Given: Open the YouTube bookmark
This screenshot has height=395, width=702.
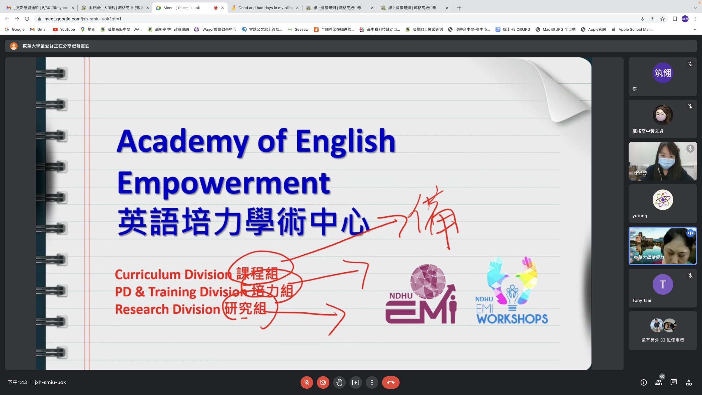Looking at the screenshot, I should point(64,29).
